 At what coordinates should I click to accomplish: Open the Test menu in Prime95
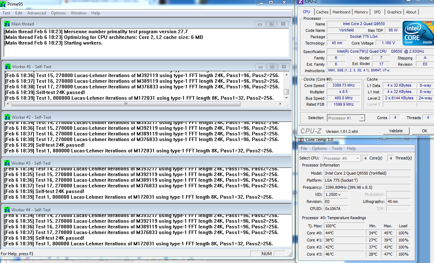6,13
